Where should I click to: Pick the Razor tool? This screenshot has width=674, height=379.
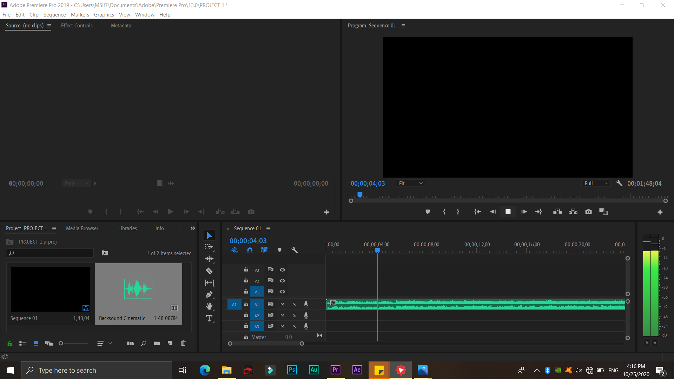209,271
